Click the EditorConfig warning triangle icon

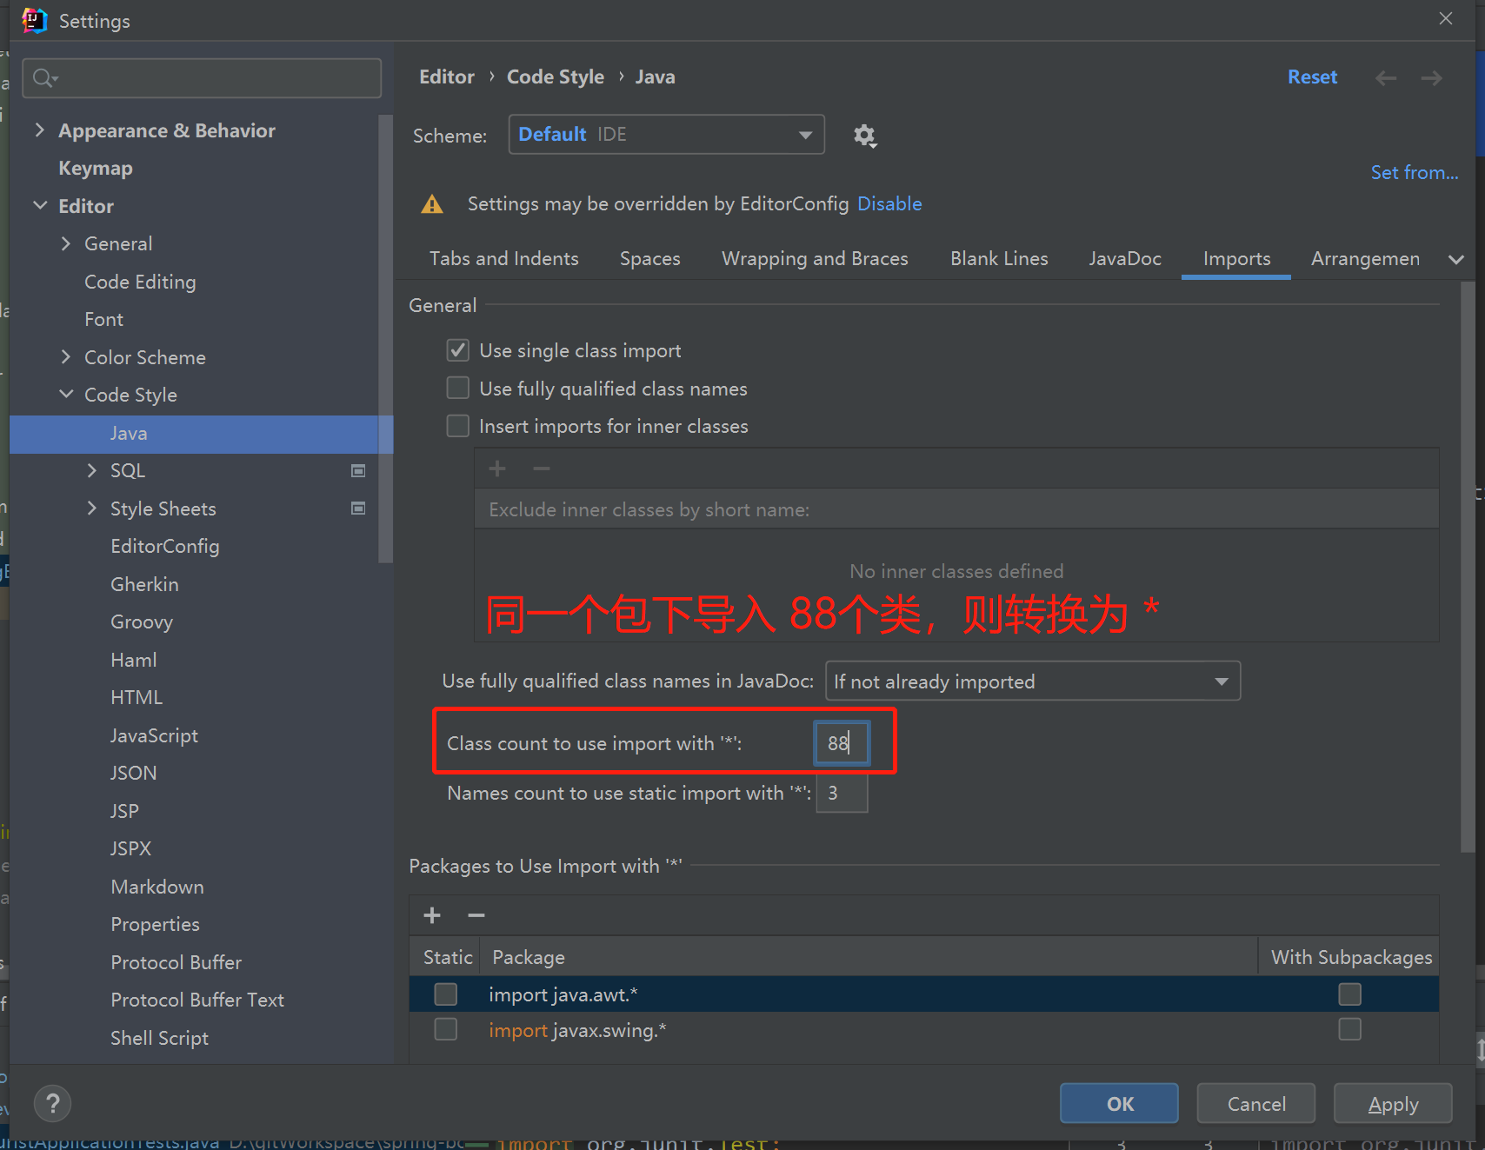pyautogui.click(x=432, y=204)
